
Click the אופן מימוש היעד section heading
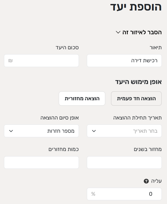tap(138, 82)
